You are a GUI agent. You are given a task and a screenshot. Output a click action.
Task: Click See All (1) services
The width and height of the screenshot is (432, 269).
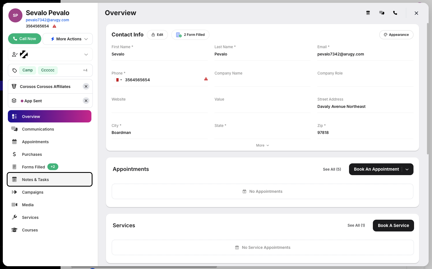pos(356,225)
